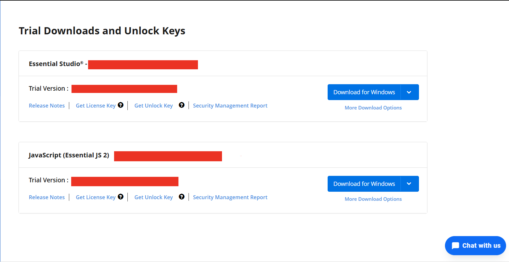Image resolution: width=509 pixels, height=262 pixels.
Task: Expand download dropdown arrow for JavaScript Essential JS 2
Action: (x=409, y=184)
